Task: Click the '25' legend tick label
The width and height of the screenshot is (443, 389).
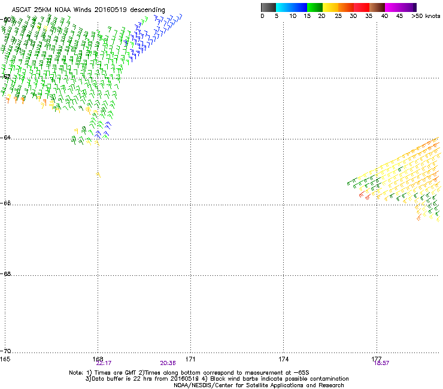Action: tap(338, 16)
